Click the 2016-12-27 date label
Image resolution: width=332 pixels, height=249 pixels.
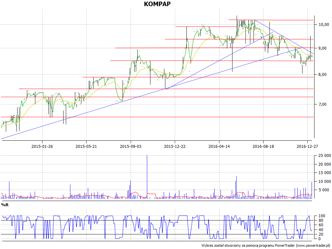tap(307, 146)
